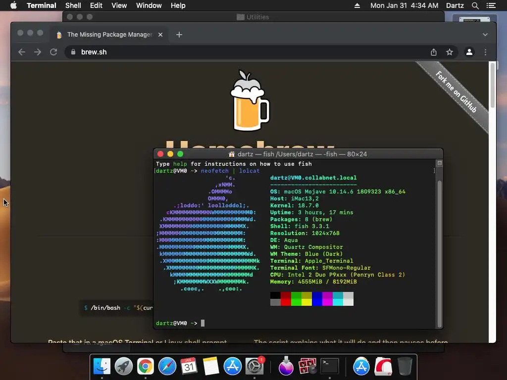Go back in the Chrome browser
507x380 pixels.
pyautogui.click(x=22, y=52)
